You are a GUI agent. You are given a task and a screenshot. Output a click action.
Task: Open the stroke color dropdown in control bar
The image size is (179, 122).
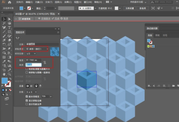pos(33,8)
